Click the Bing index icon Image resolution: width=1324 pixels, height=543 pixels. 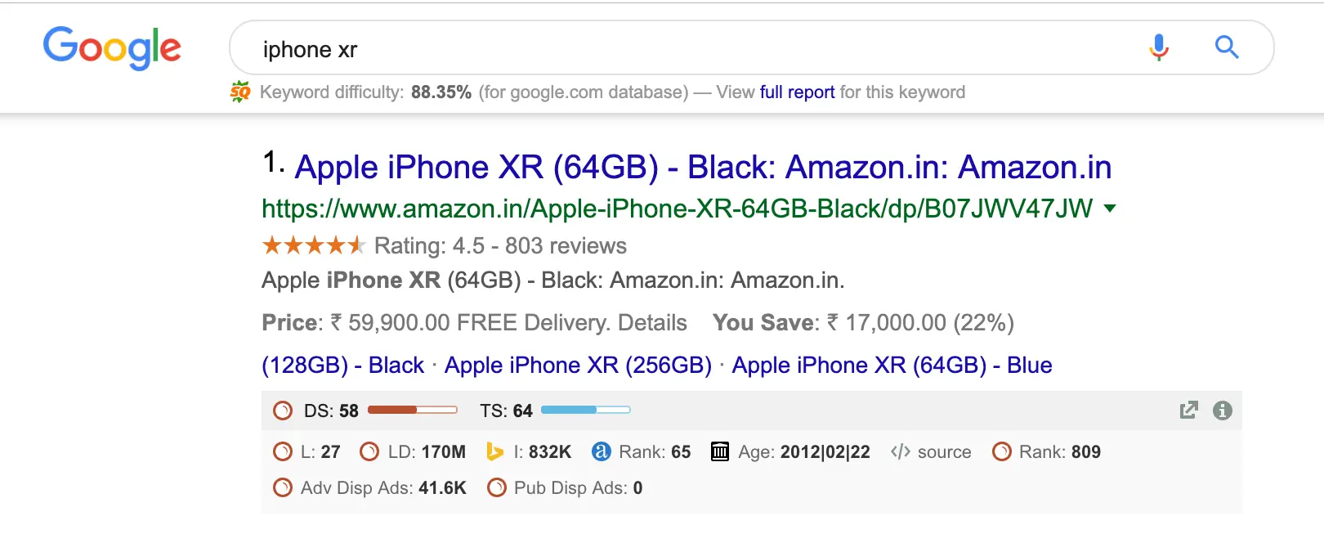point(494,452)
